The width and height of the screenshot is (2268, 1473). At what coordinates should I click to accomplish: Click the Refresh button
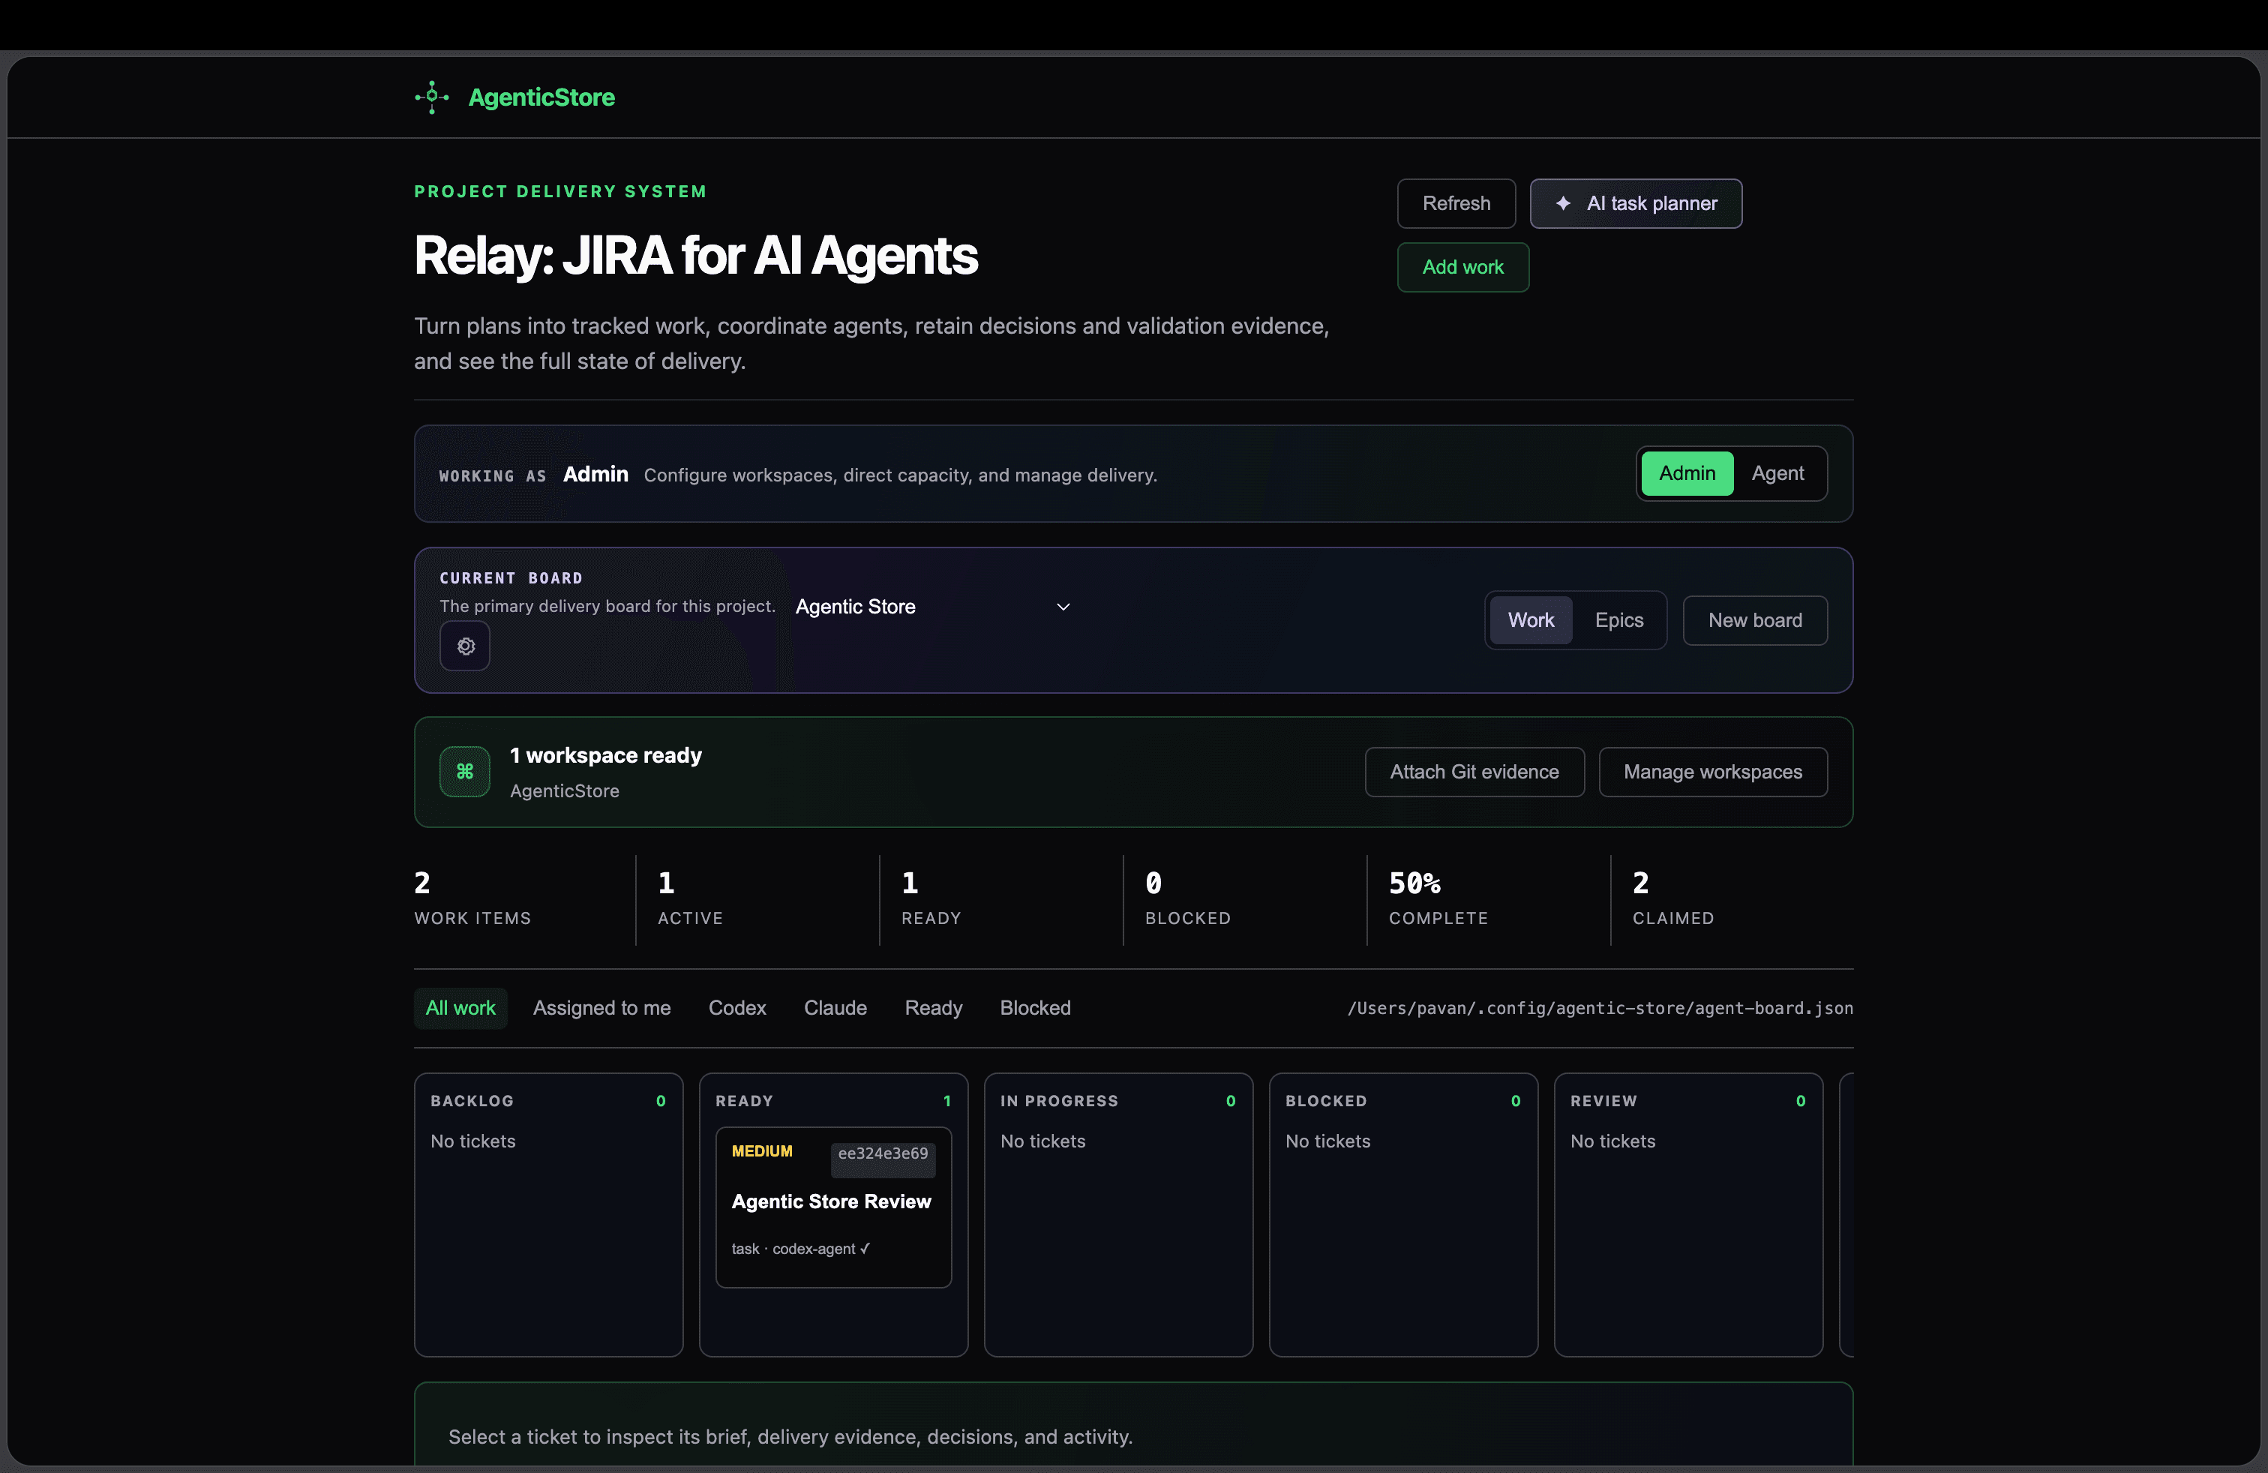pyautogui.click(x=1456, y=204)
